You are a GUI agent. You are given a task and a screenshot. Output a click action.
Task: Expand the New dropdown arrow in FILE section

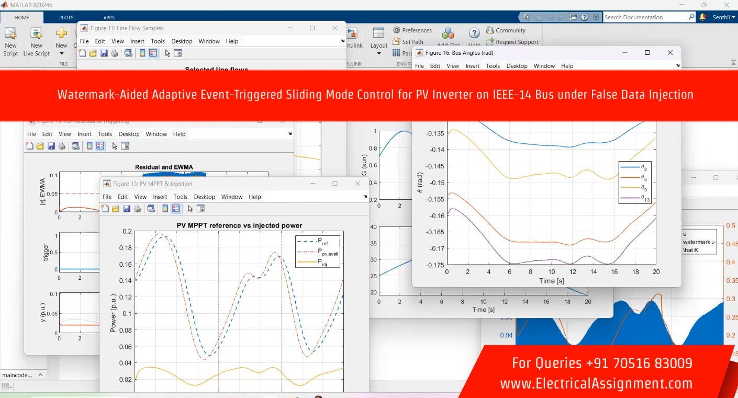coord(61,53)
